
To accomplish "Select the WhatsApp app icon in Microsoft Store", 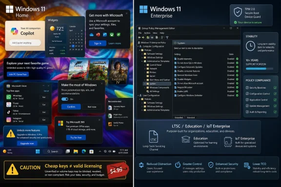I will click(9, 97).
